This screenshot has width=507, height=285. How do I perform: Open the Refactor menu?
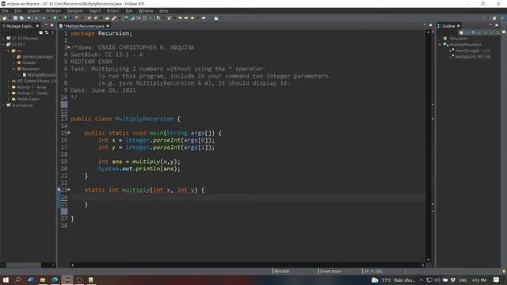pyautogui.click(x=53, y=10)
